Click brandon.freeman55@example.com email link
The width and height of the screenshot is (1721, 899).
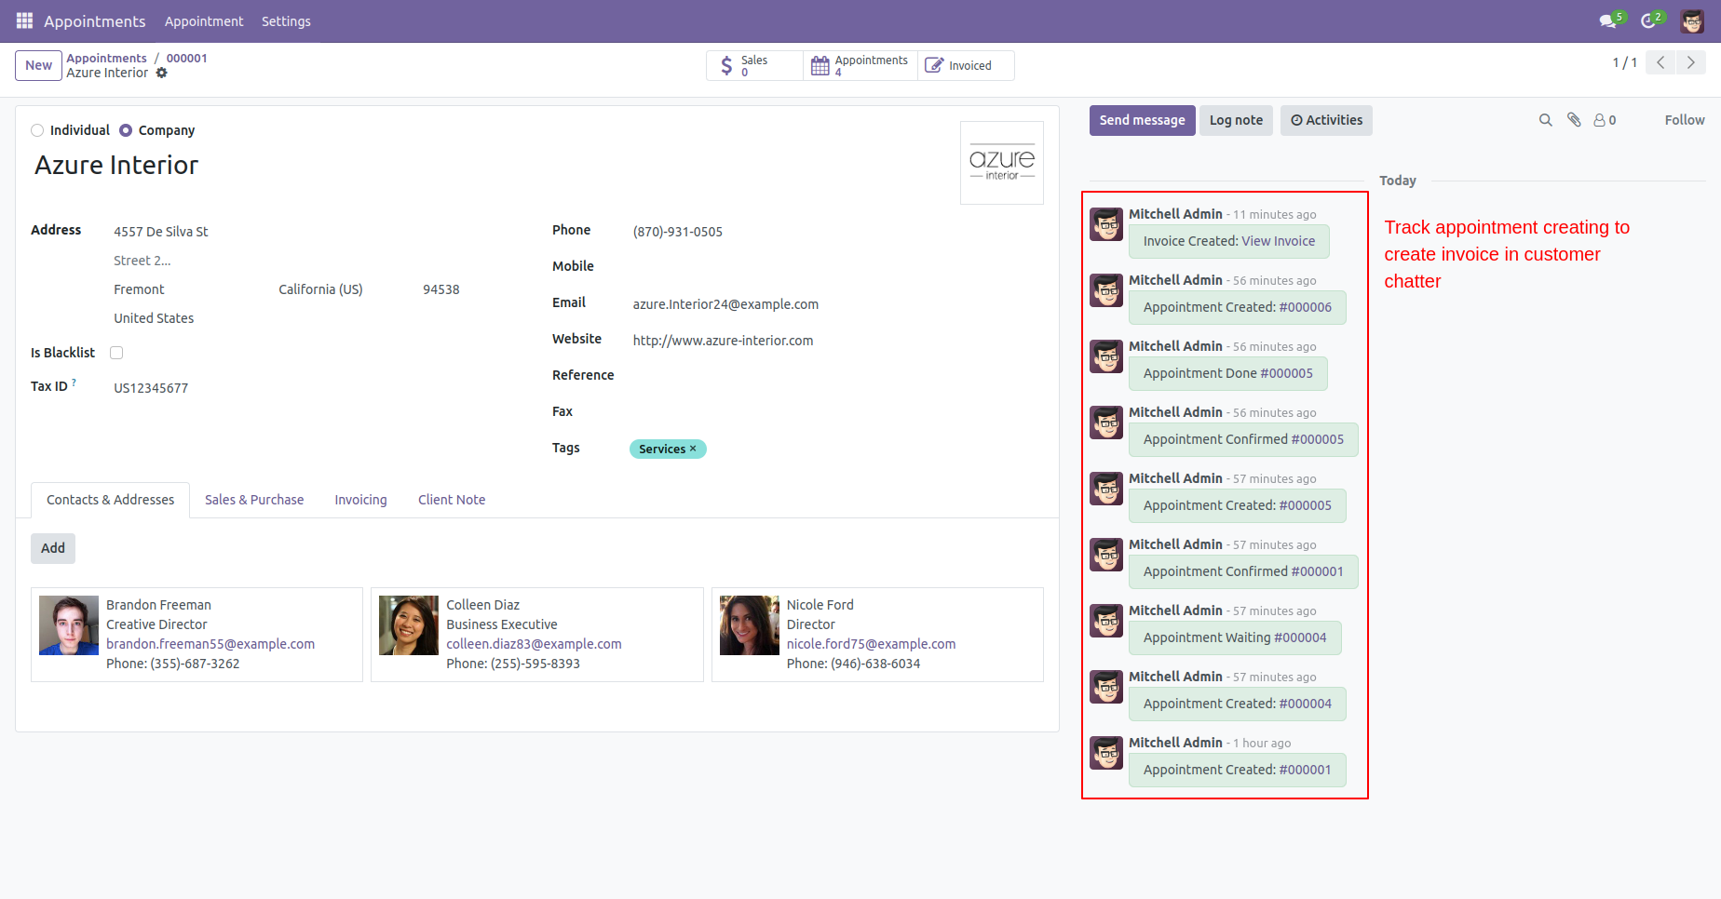(x=210, y=644)
